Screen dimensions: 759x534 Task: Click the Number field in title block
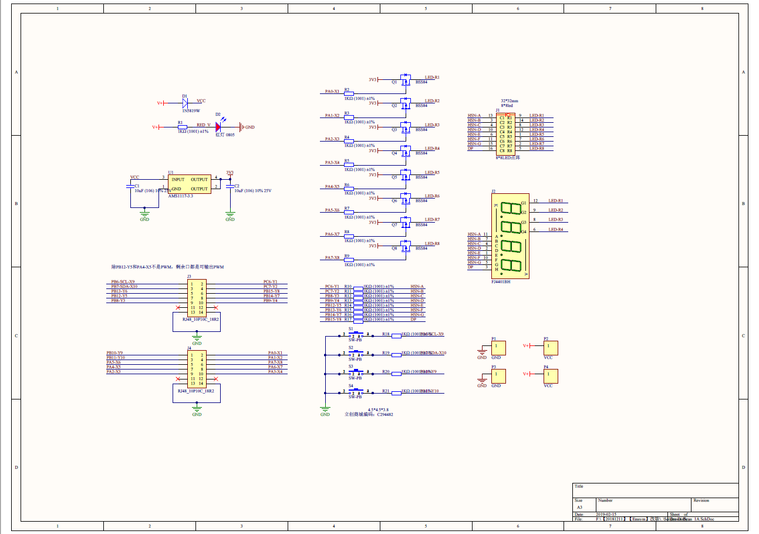(x=644, y=504)
